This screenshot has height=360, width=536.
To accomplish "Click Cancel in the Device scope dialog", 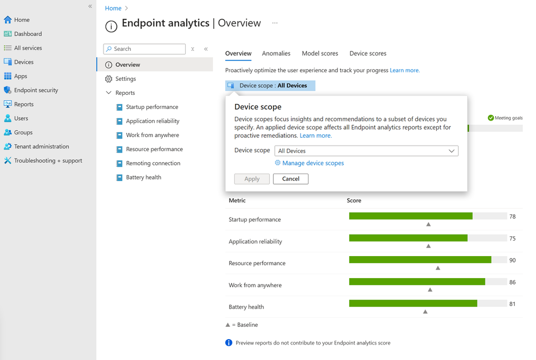I will [291, 179].
